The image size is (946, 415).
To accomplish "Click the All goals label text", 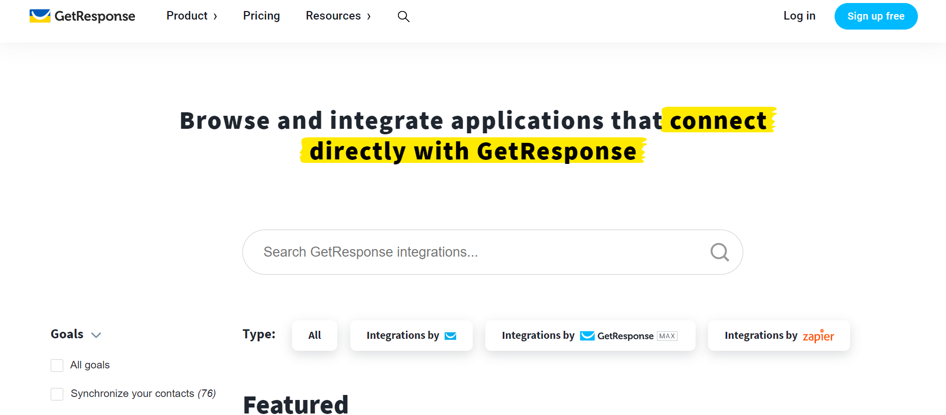I will pos(90,365).
